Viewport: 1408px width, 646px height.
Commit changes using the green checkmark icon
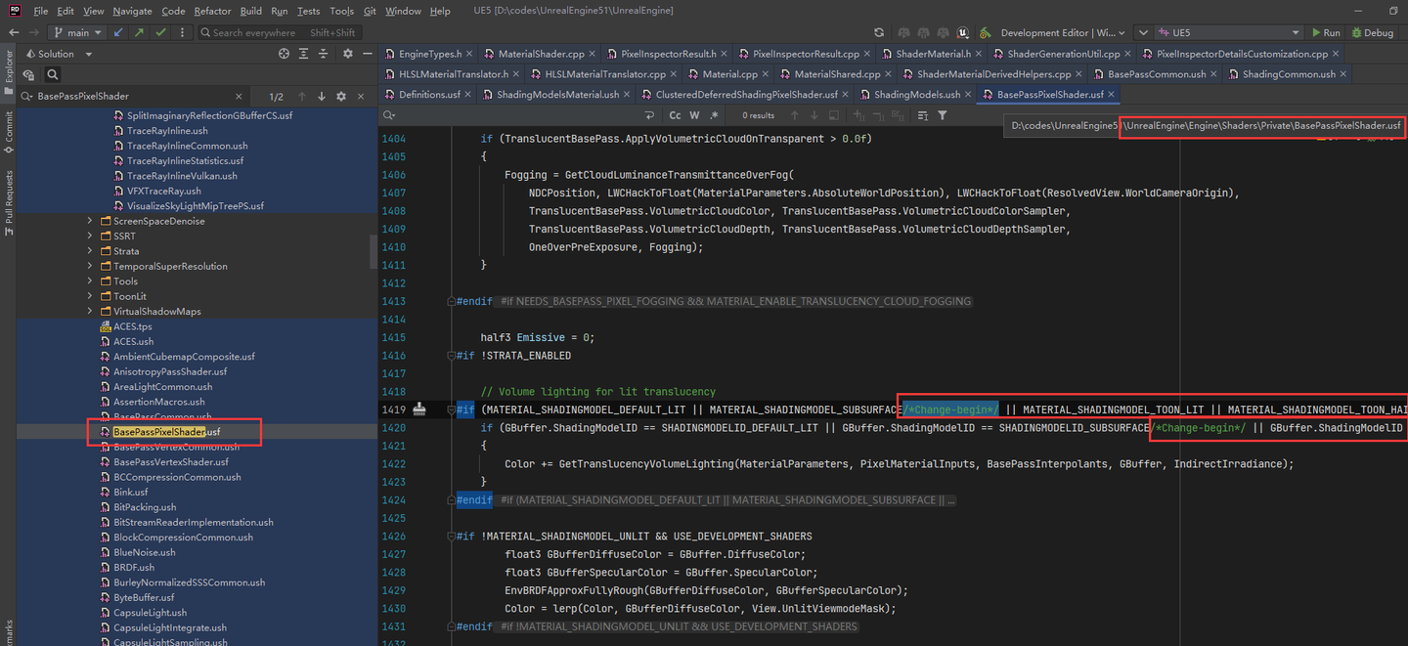(159, 32)
